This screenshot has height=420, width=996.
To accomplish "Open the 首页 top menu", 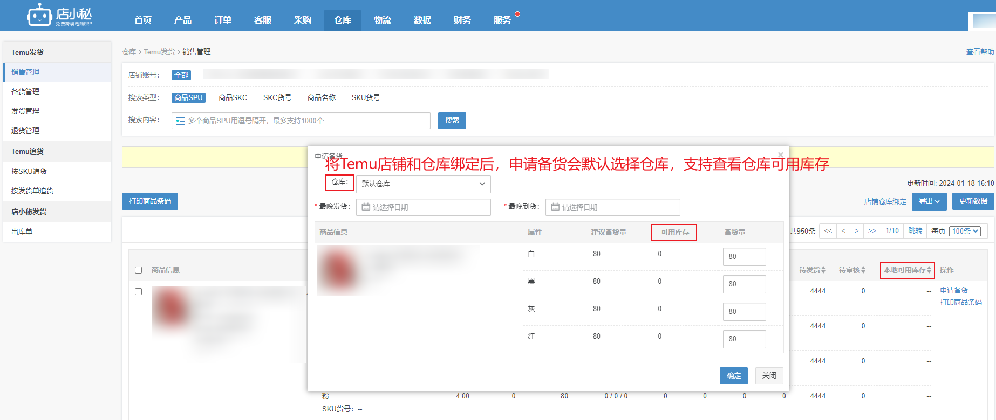I will 143,20.
